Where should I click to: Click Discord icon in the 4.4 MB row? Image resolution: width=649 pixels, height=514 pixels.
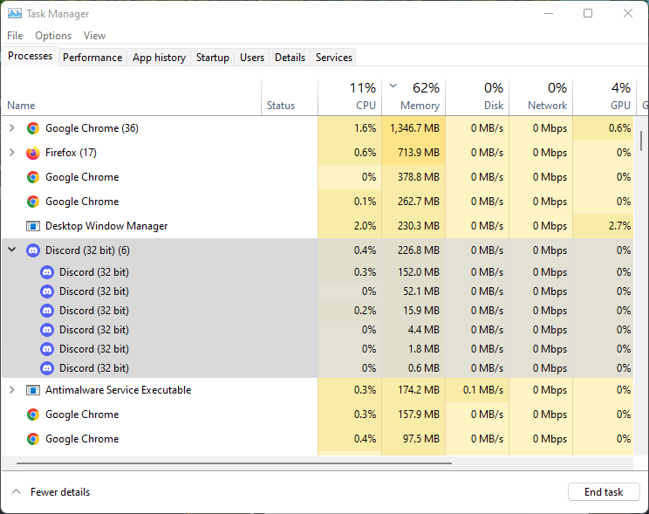click(x=47, y=330)
